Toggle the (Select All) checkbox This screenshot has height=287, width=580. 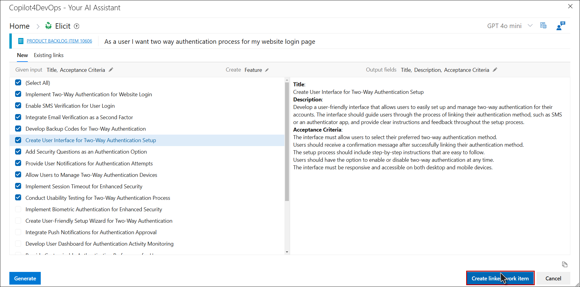18,83
